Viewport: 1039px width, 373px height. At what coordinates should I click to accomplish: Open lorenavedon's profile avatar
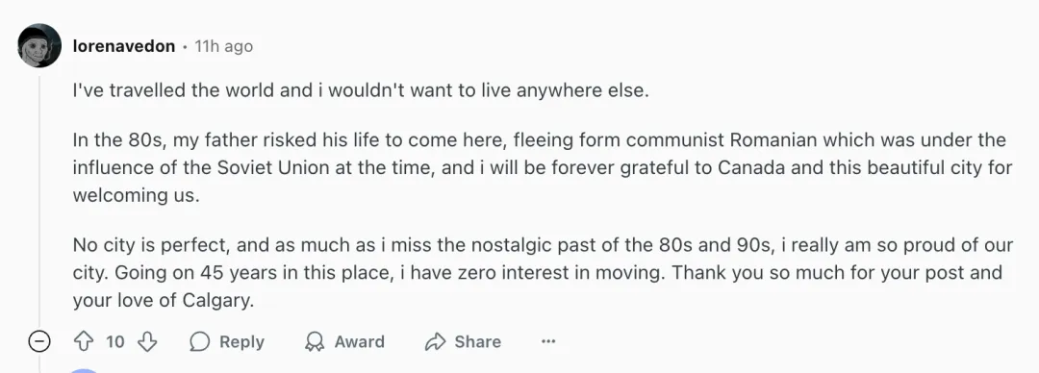tap(39, 46)
